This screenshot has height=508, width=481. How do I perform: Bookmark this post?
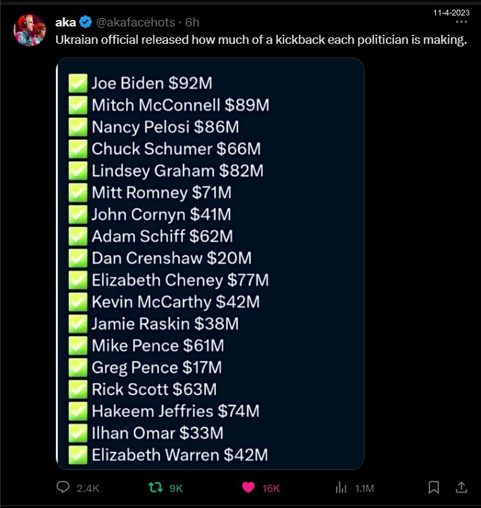[434, 487]
